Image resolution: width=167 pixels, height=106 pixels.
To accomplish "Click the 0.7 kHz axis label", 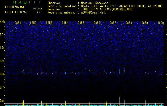I will coord(2,87).
